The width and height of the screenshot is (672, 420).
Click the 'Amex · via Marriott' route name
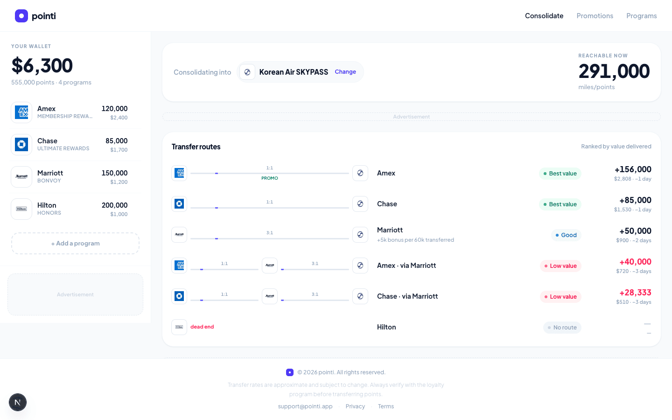(x=406, y=266)
